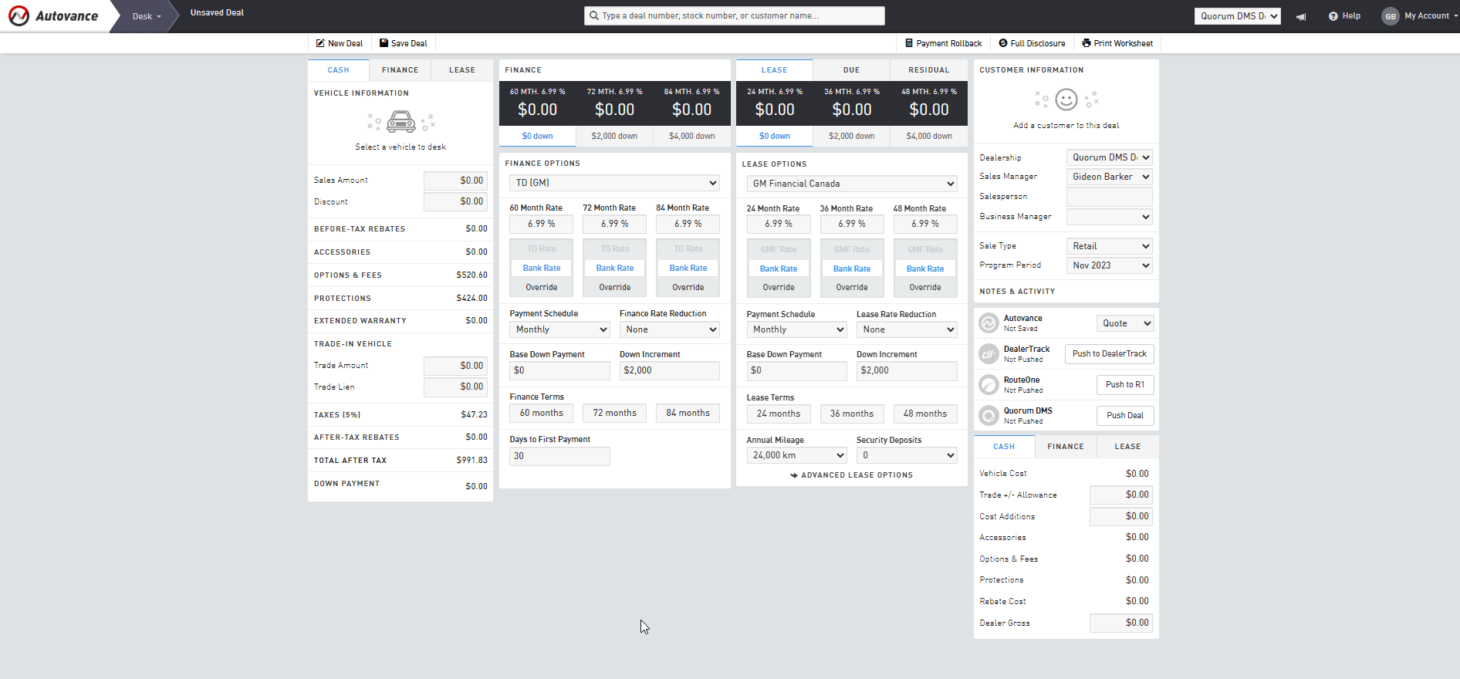The width and height of the screenshot is (1460, 679).
Task: Select GMF Rate for 24 month lease
Action: (779, 249)
